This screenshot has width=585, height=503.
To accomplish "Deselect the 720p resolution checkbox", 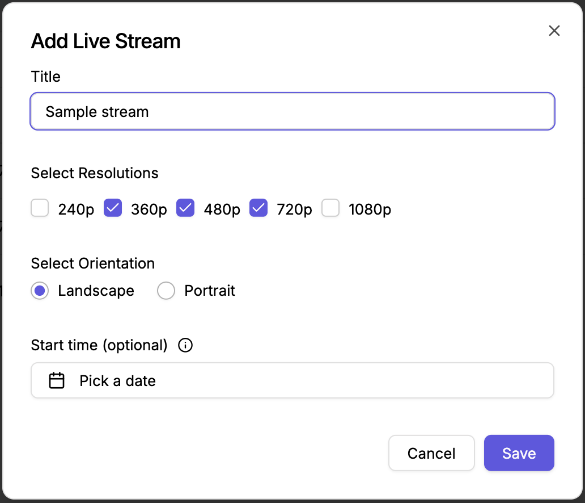I will 258,208.
